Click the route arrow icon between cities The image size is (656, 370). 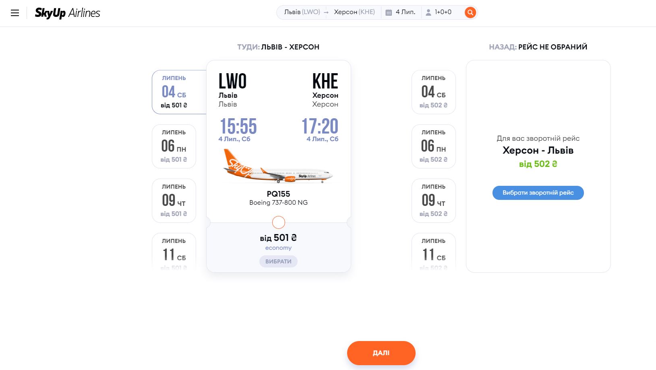pyautogui.click(x=327, y=12)
